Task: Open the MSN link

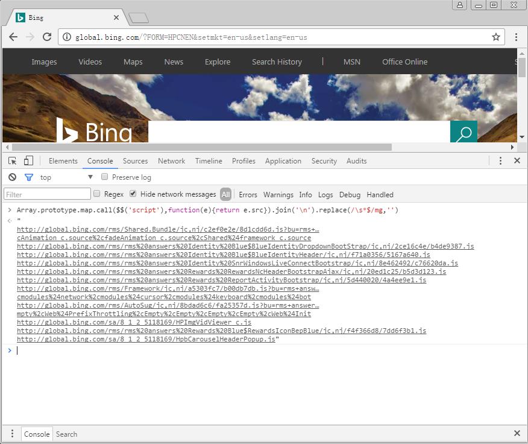Action: (x=352, y=62)
